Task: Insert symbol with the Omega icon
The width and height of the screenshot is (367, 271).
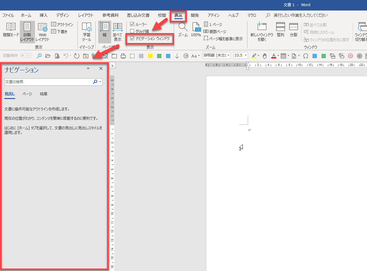Action: [305, 56]
